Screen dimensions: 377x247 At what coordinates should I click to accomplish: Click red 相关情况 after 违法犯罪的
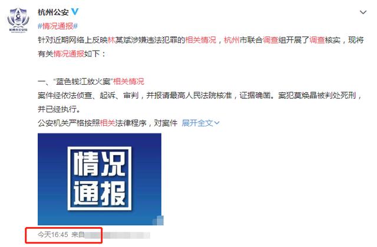tap(201, 40)
